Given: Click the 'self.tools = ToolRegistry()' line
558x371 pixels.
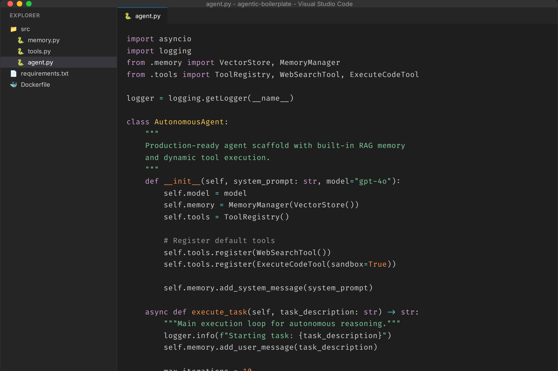Looking at the screenshot, I should 226,217.
